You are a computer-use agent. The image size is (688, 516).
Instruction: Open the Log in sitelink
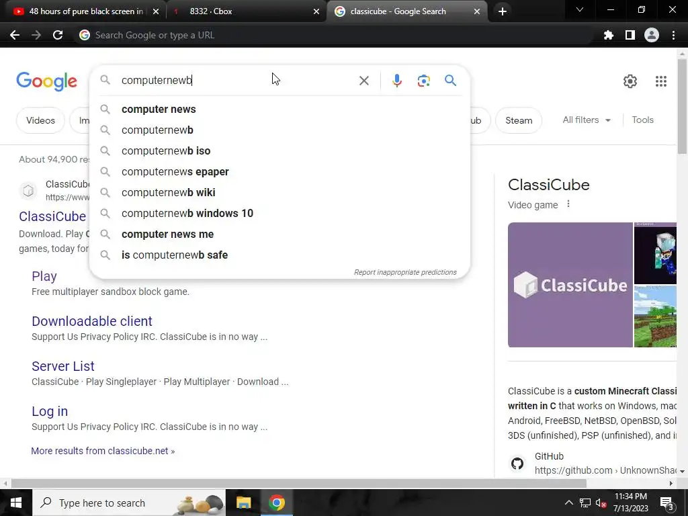(x=50, y=412)
